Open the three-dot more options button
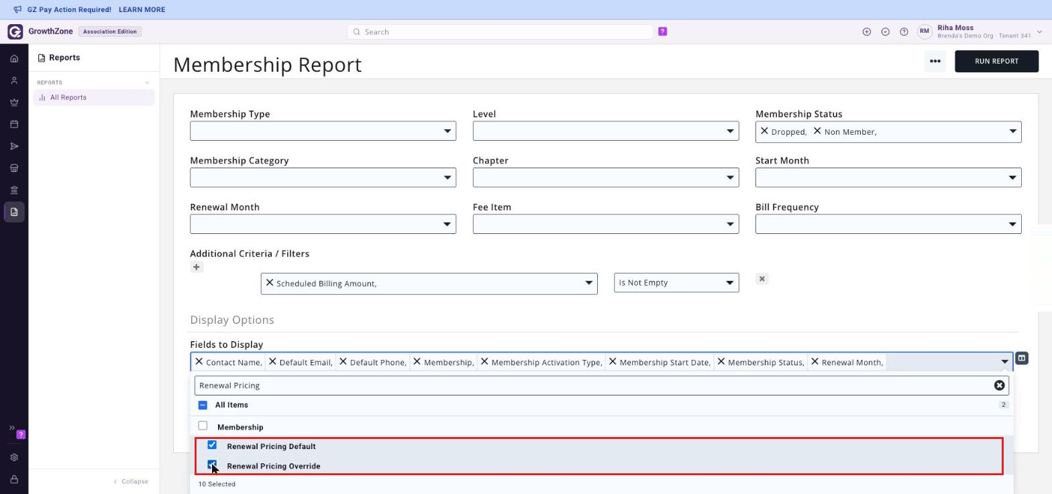This screenshot has width=1052, height=494. click(935, 61)
